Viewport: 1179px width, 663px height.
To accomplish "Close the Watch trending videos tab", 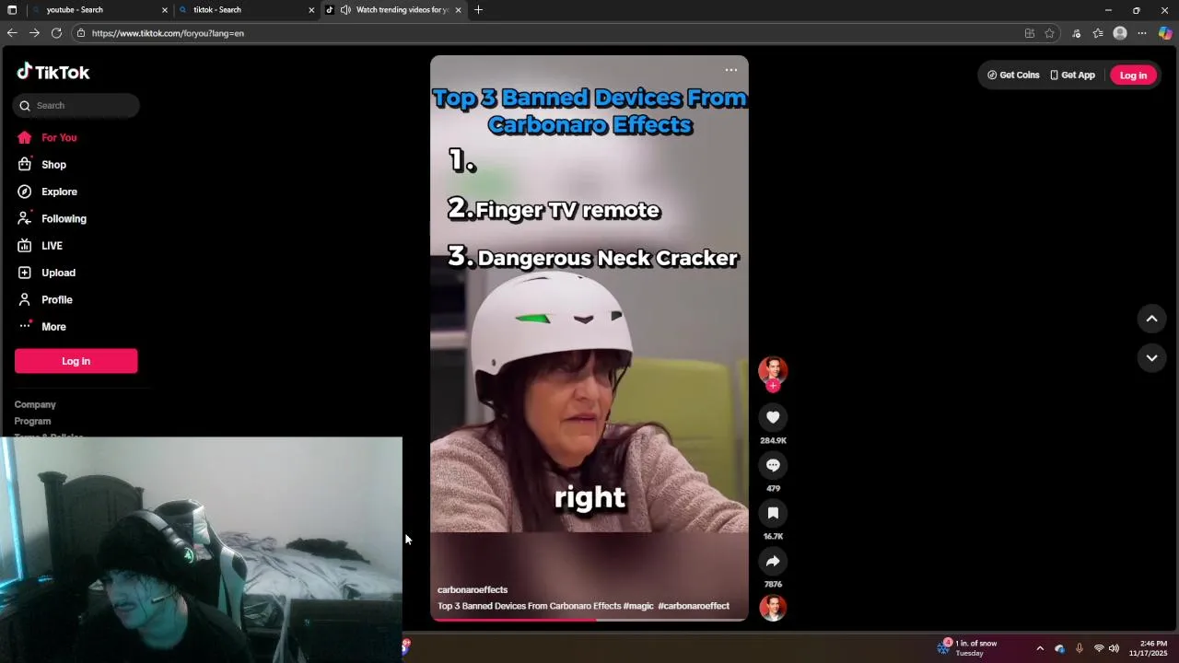I will (x=458, y=10).
